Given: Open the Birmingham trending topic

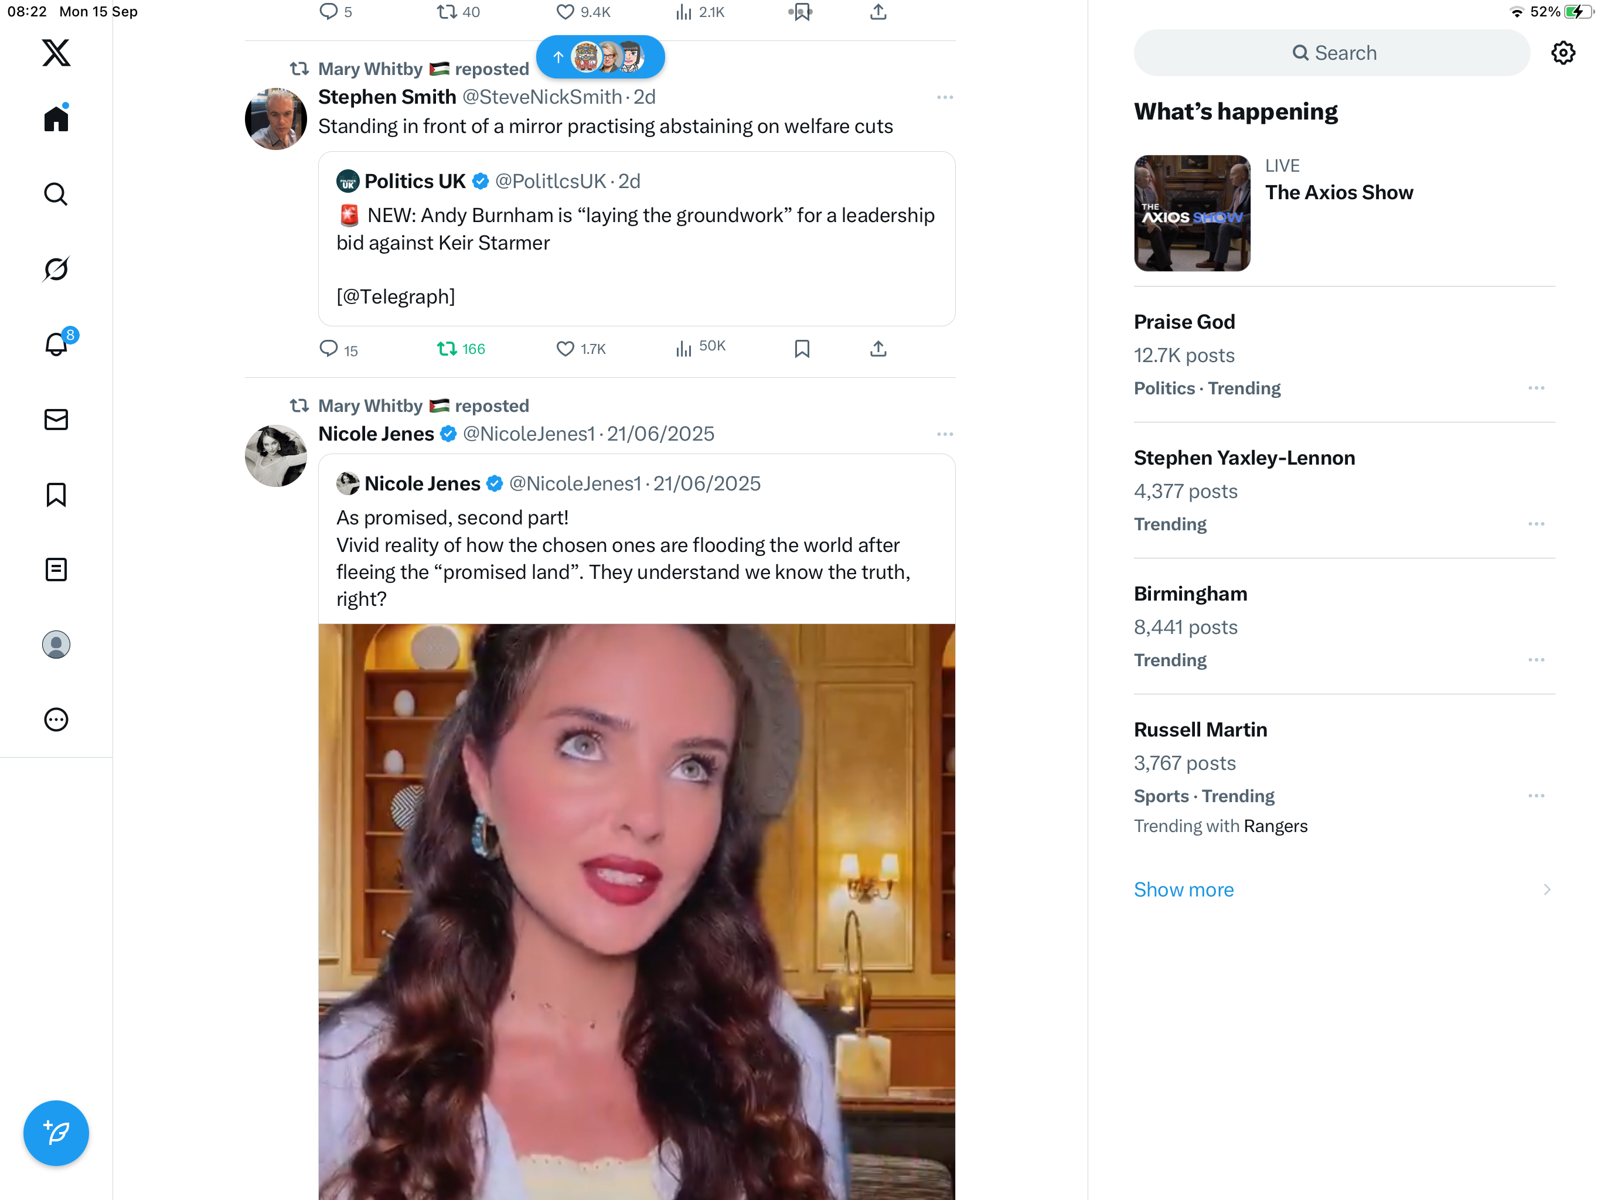Looking at the screenshot, I should point(1191,594).
